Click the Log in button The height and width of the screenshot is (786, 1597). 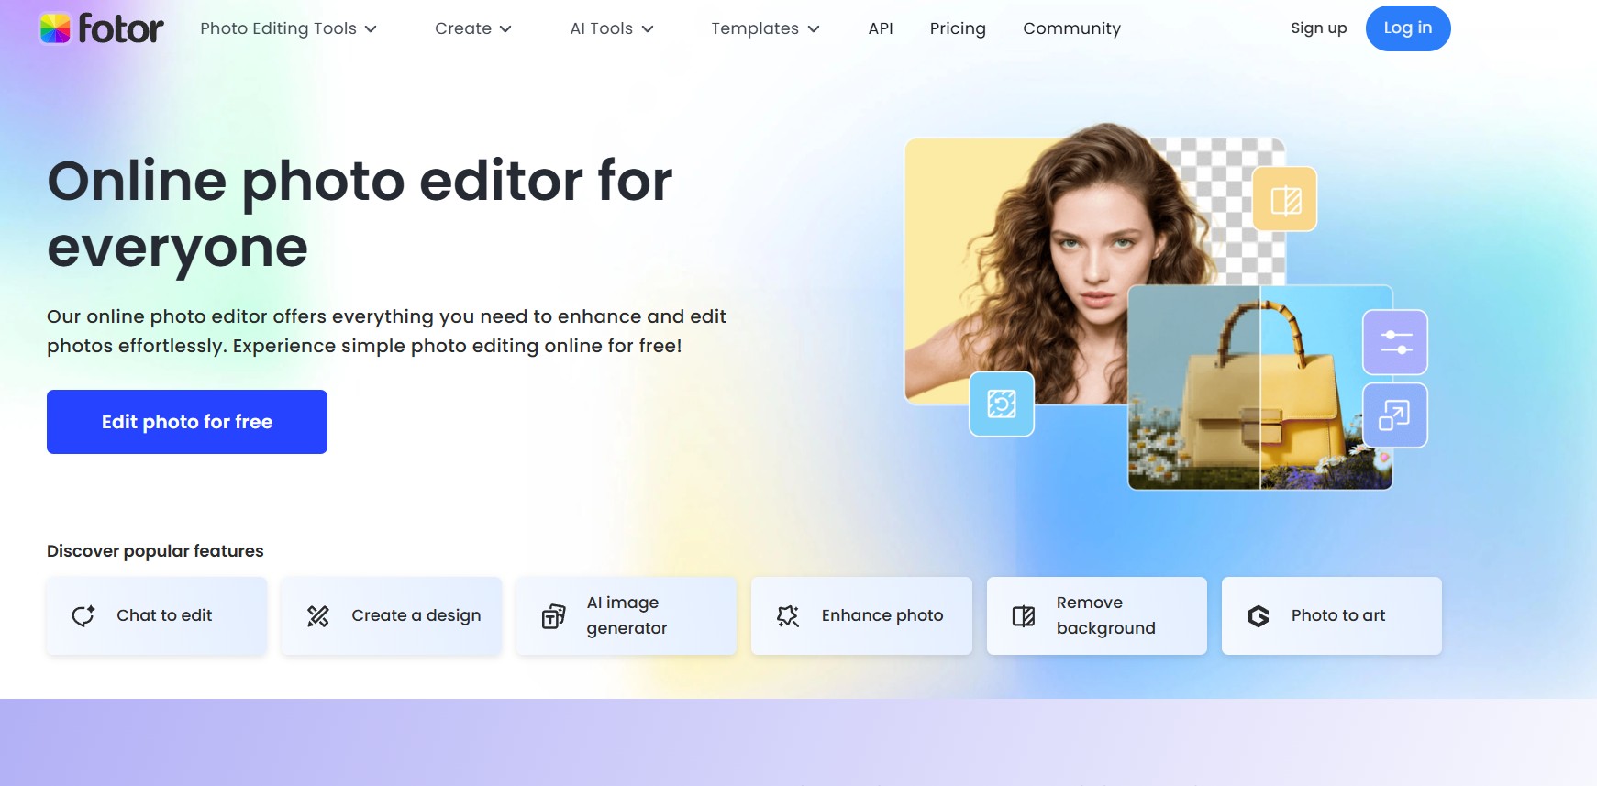pyautogui.click(x=1408, y=28)
